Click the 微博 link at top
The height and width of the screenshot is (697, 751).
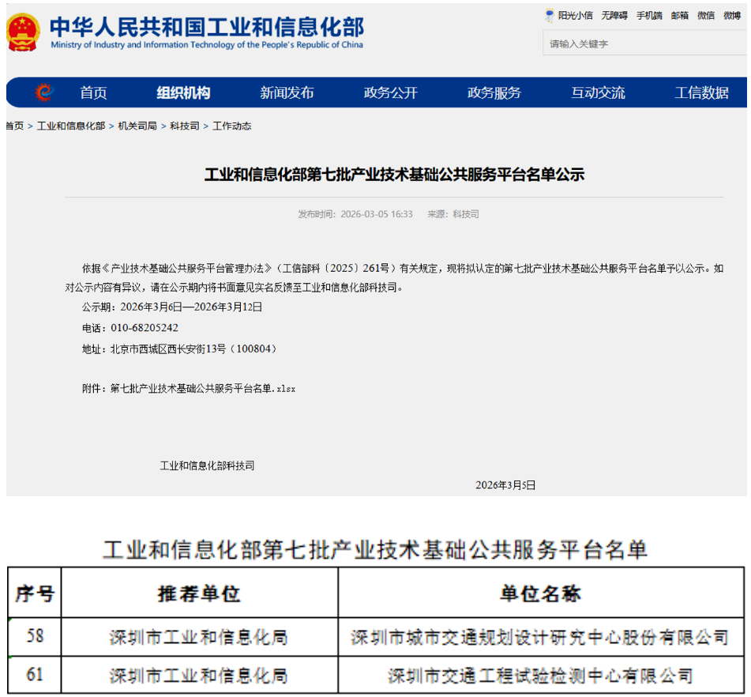[732, 16]
